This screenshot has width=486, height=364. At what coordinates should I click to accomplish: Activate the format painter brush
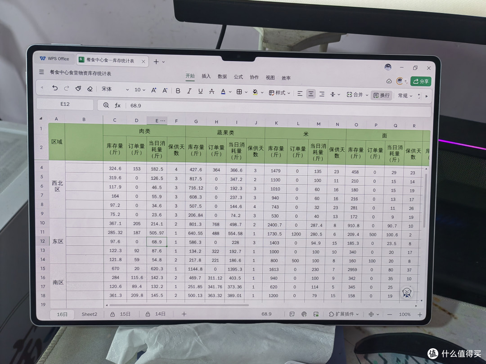(x=78, y=89)
